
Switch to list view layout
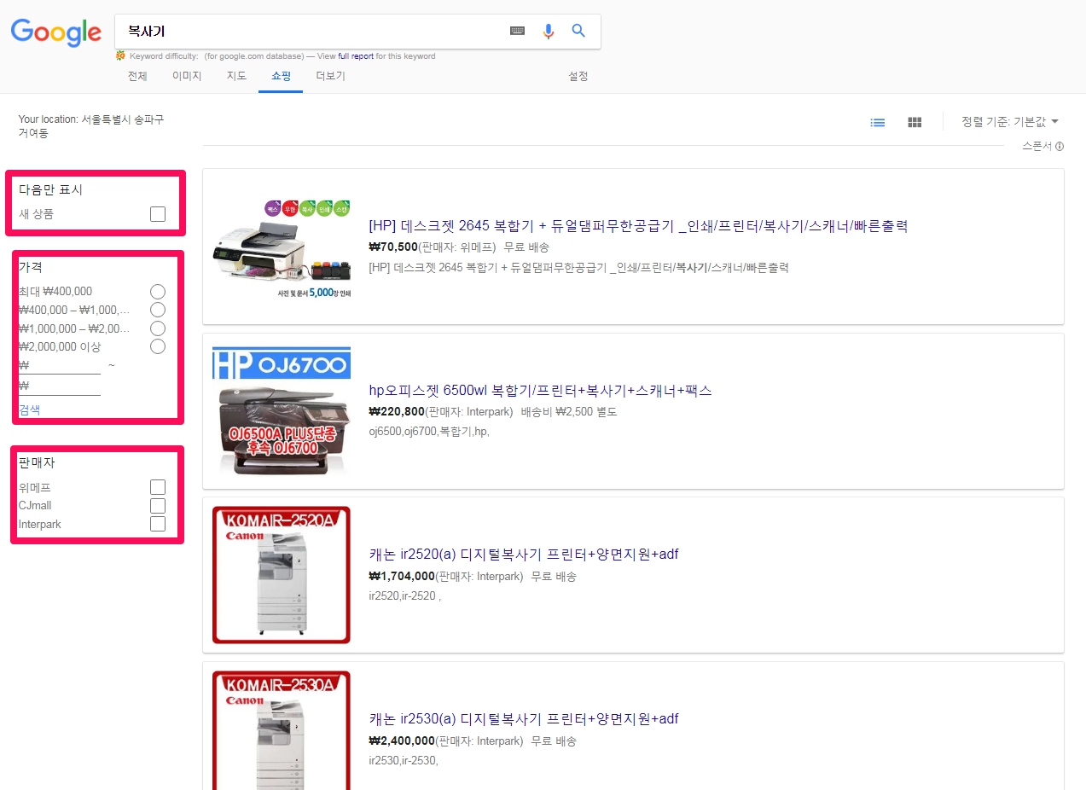coord(877,122)
